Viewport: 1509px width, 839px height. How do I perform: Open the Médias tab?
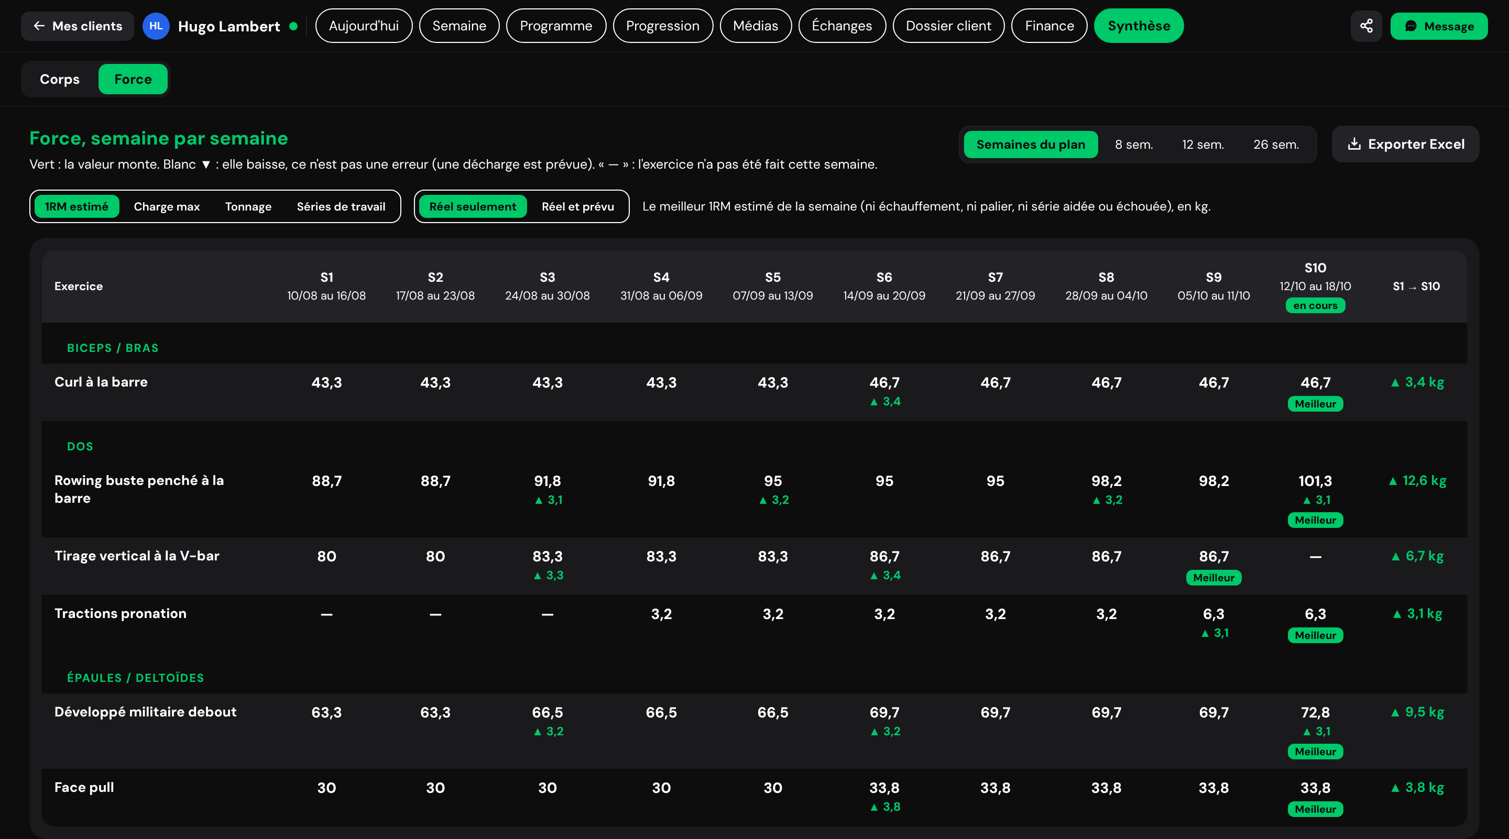click(x=756, y=26)
